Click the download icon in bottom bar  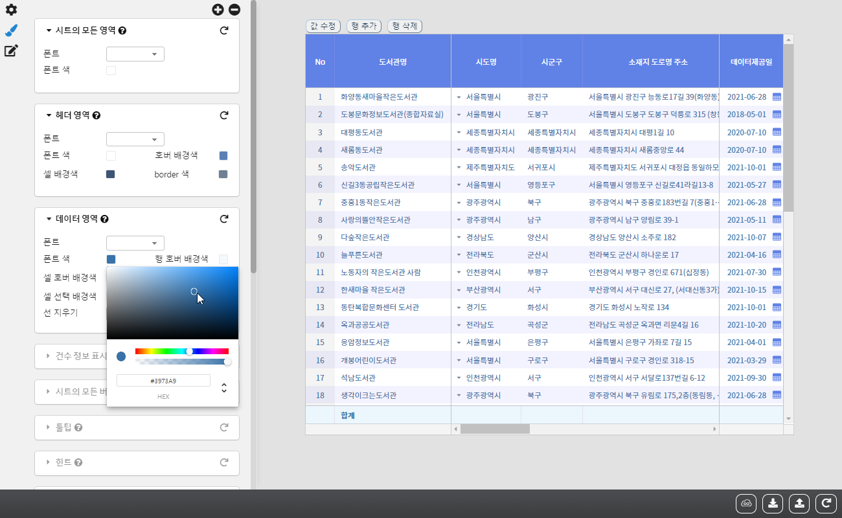773,503
